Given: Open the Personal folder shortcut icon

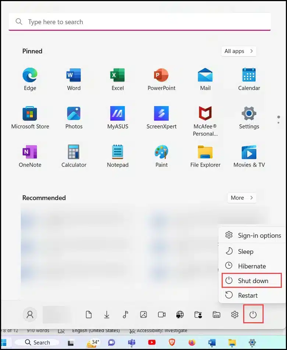Looking at the screenshot, I should point(198,315).
